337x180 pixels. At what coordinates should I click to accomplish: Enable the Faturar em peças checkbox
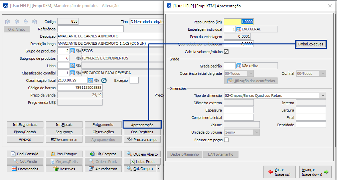point(226,140)
